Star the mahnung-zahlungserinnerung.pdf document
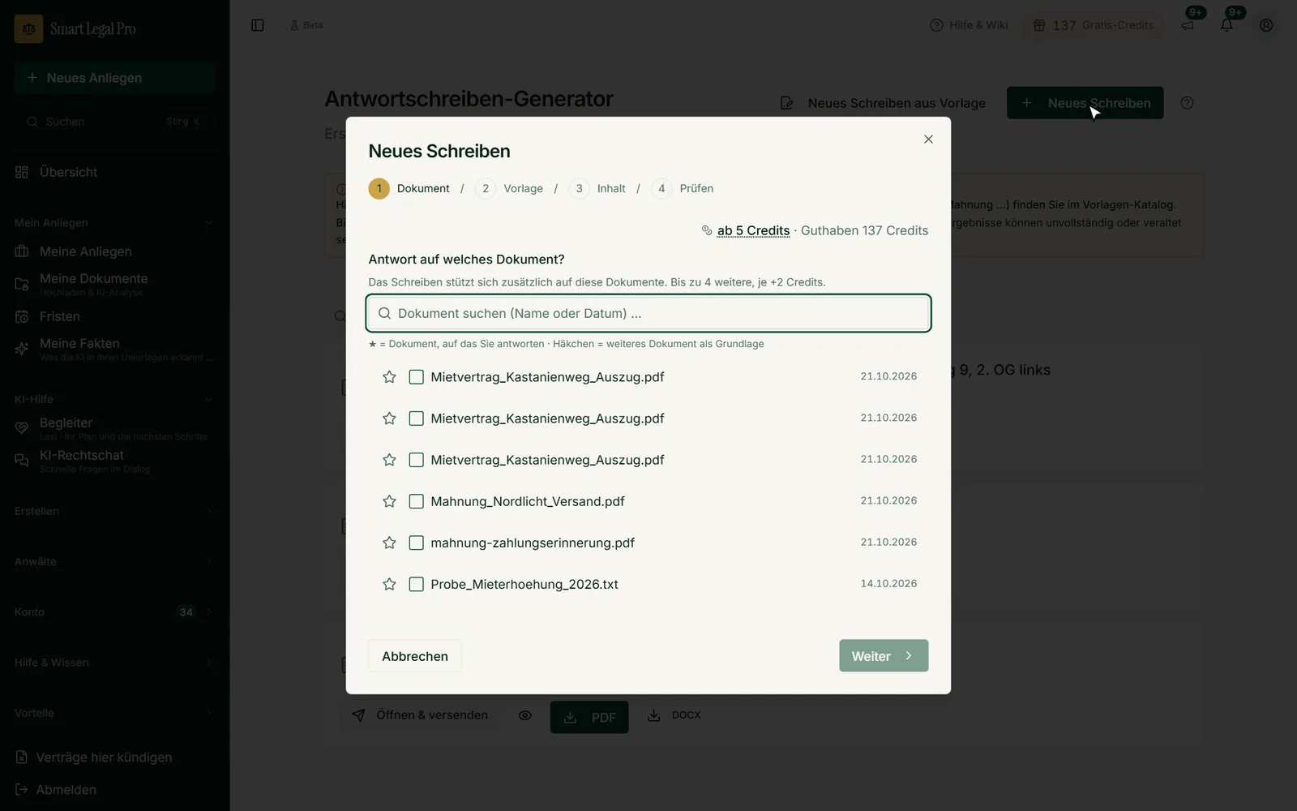The image size is (1297, 811). pos(389,543)
